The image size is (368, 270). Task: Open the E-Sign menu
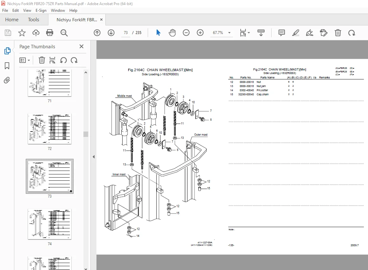(x=41, y=10)
